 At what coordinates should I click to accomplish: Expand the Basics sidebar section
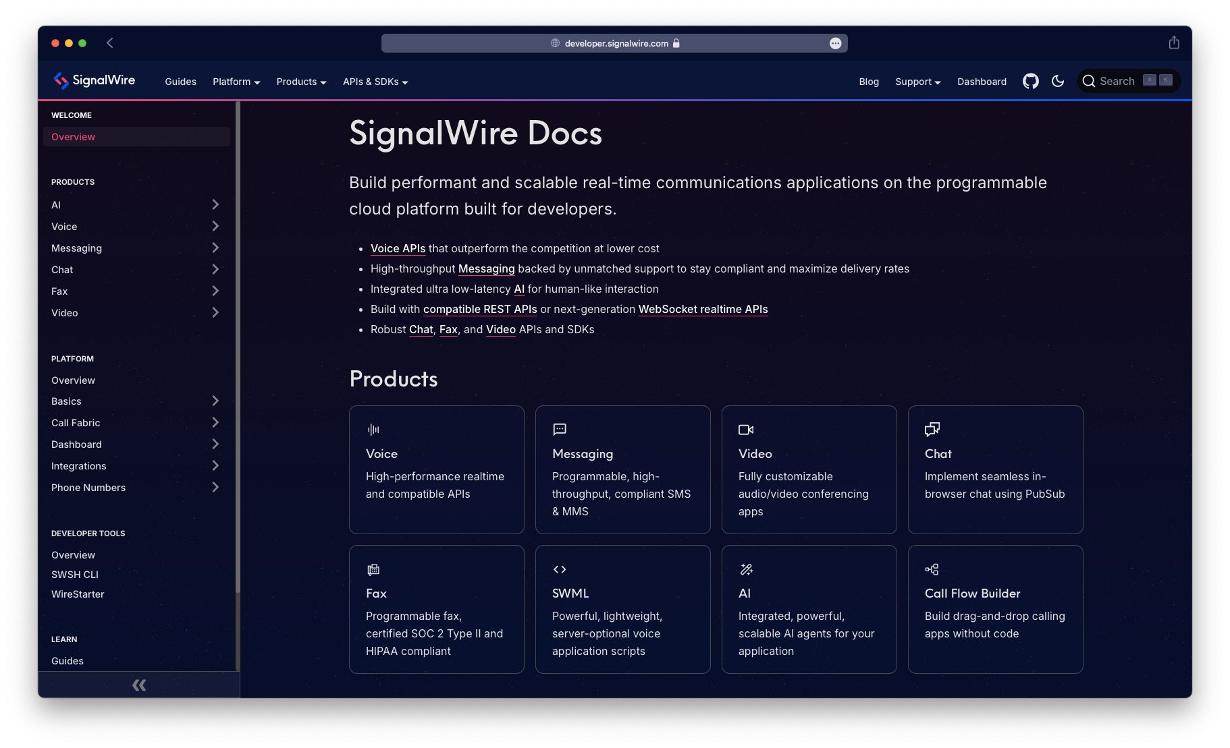tap(215, 401)
